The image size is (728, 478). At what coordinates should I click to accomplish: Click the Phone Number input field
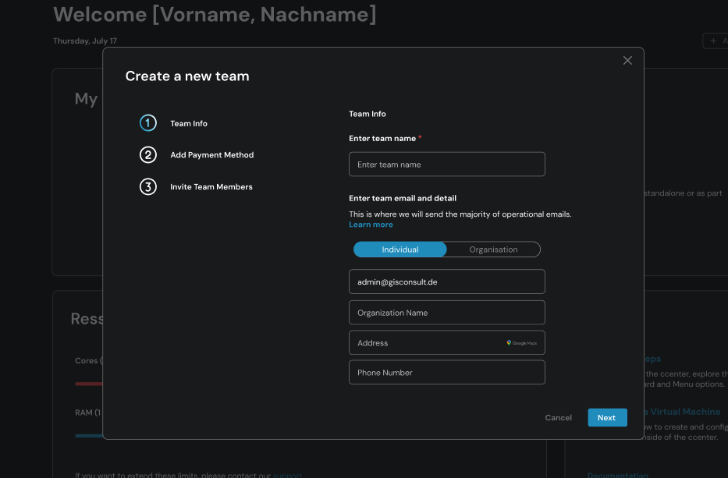coord(446,373)
